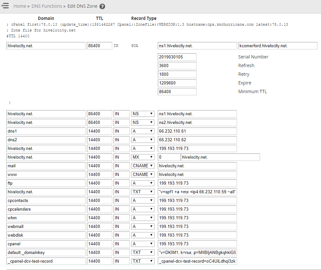Image resolution: width=321 pixels, height=270 pixels.
Task: Edit the SOA Refresh value field
Action: coord(177,66)
